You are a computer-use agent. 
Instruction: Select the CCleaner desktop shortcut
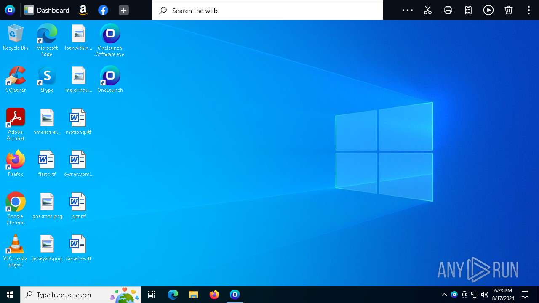coord(16,80)
